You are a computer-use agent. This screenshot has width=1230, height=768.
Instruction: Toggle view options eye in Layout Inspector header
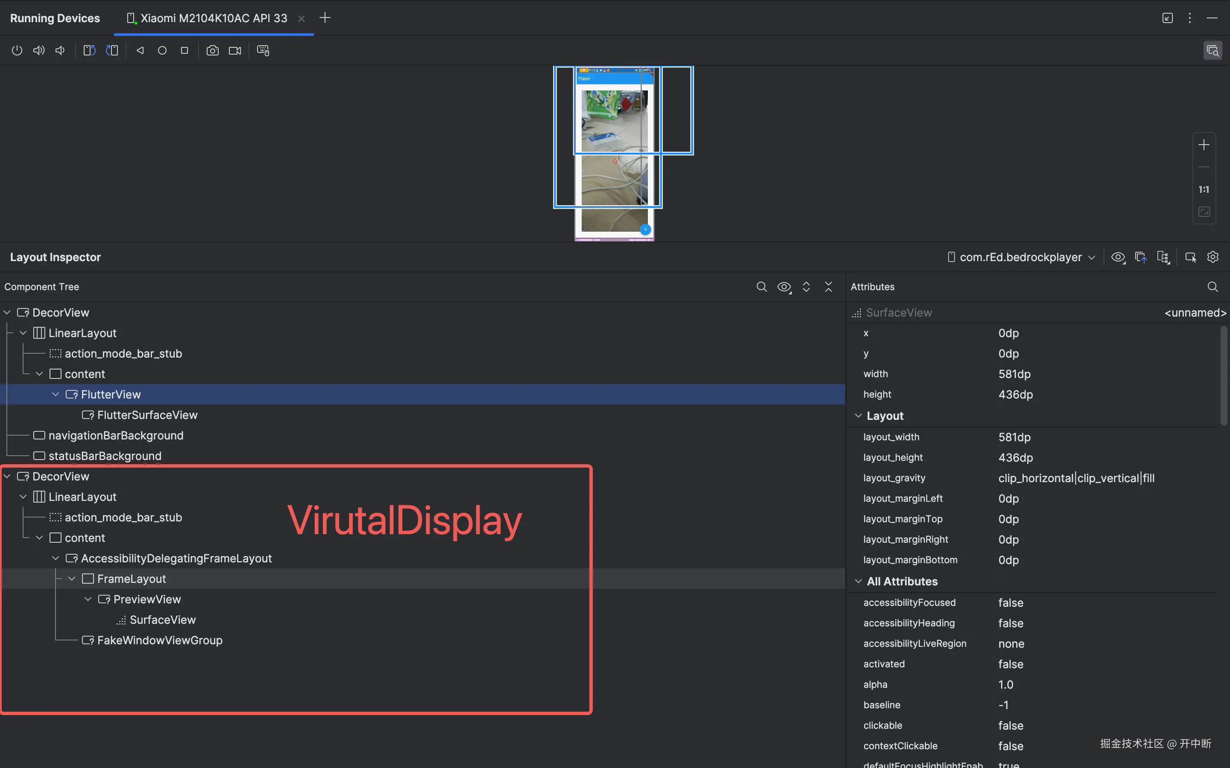pos(1118,257)
